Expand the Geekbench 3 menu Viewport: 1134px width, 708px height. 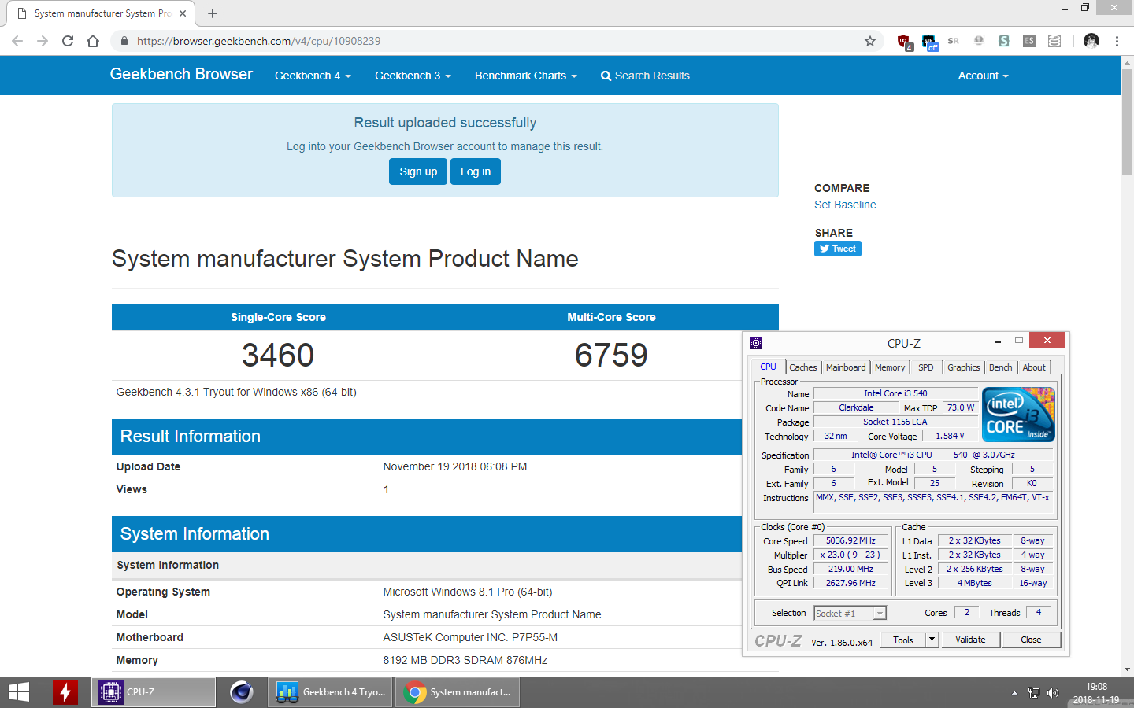click(x=413, y=76)
